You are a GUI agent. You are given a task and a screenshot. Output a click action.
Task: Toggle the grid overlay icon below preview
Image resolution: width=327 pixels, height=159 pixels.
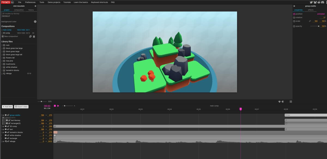(x=291, y=101)
